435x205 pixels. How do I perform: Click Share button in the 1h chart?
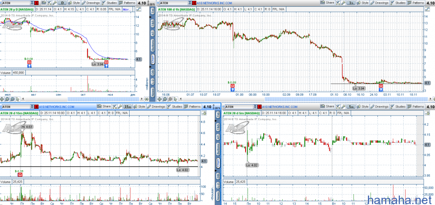(328, 3)
